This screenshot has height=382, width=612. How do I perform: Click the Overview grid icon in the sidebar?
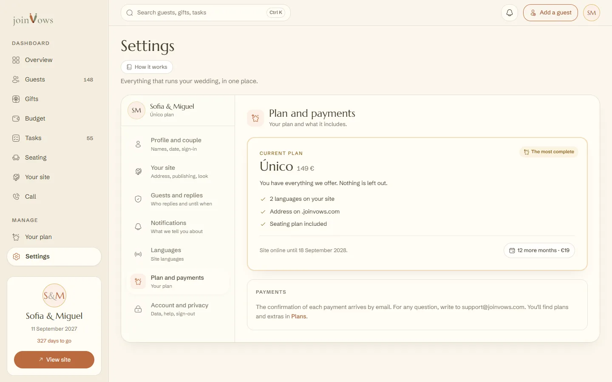[16, 60]
